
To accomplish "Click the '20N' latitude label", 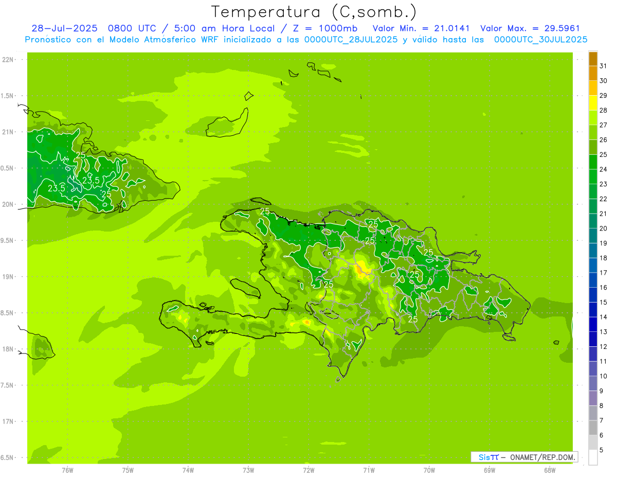I will coord(7,204).
